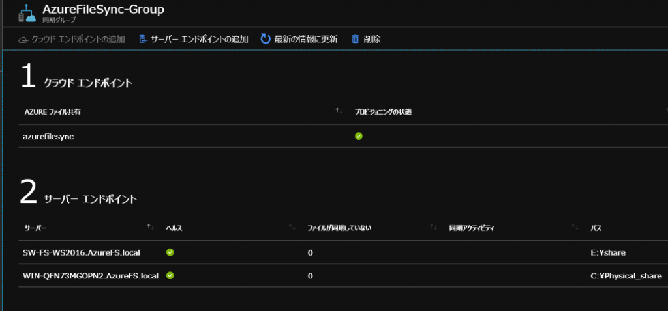Click health check icon for SW-FS-WS2016 server
Viewport: 668px width, 311px height.
tap(170, 252)
